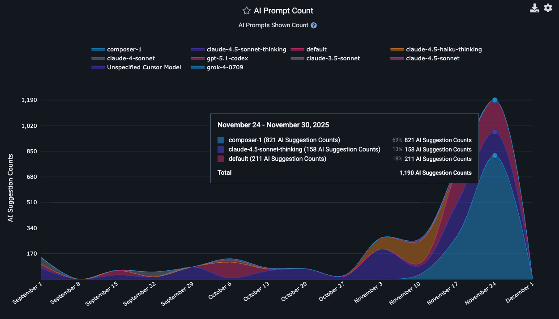Click the November 3 x-axis label
Image resolution: width=559 pixels, height=319 pixels.
coord(368,293)
